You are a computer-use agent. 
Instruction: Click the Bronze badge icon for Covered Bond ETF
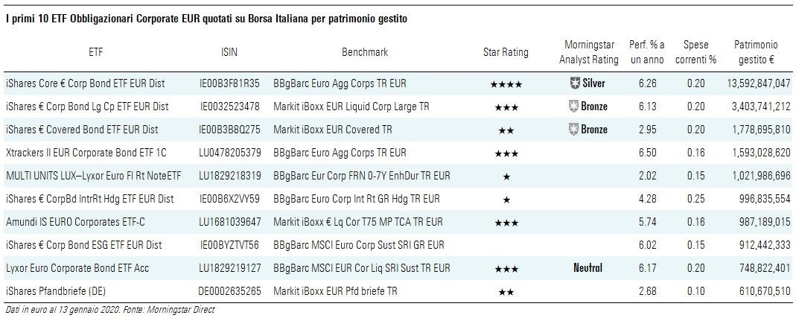573,130
